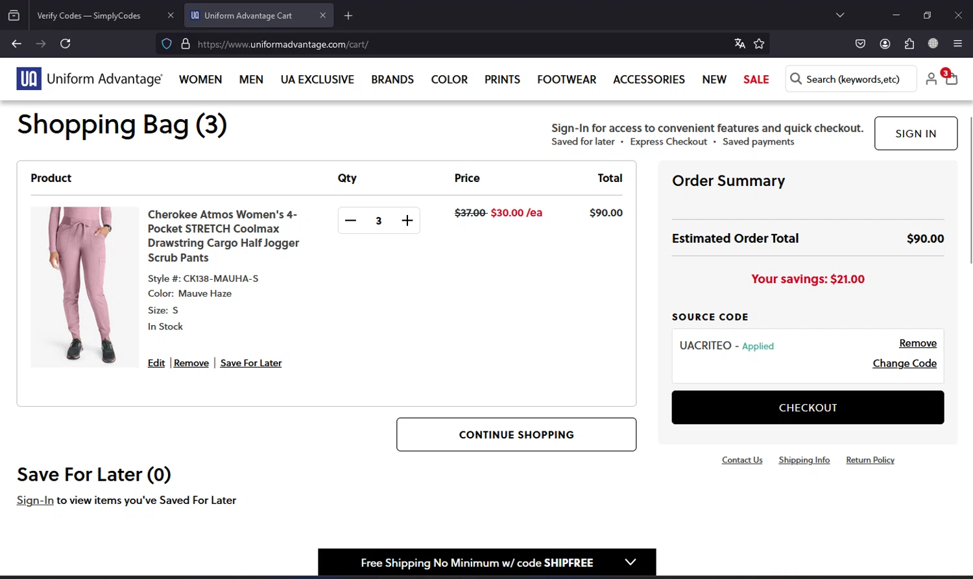Open the ACCESSORIES menu
This screenshot has height=579, width=973.
tap(649, 80)
